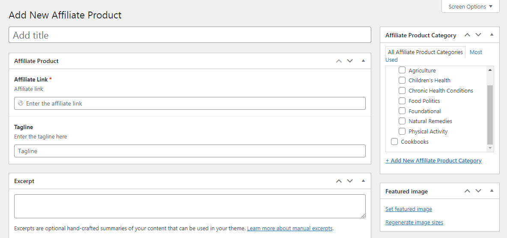
Task: Click the Excerpt textarea resize handle
Action: (364, 216)
